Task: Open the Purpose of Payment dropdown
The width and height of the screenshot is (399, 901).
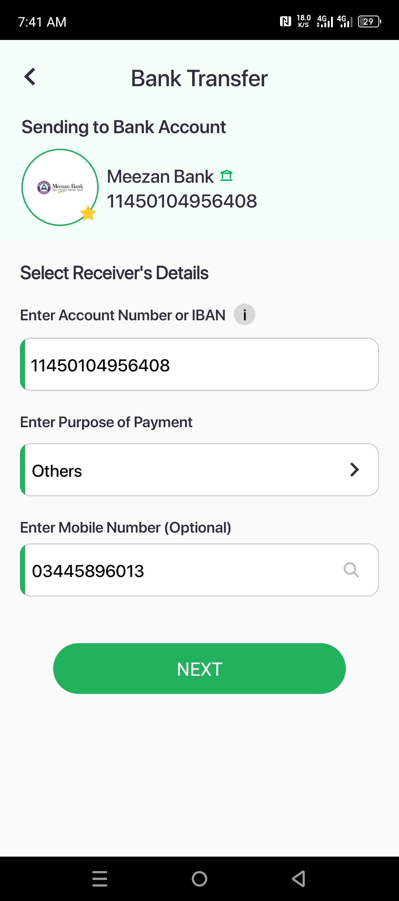Action: click(x=199, y=470)
